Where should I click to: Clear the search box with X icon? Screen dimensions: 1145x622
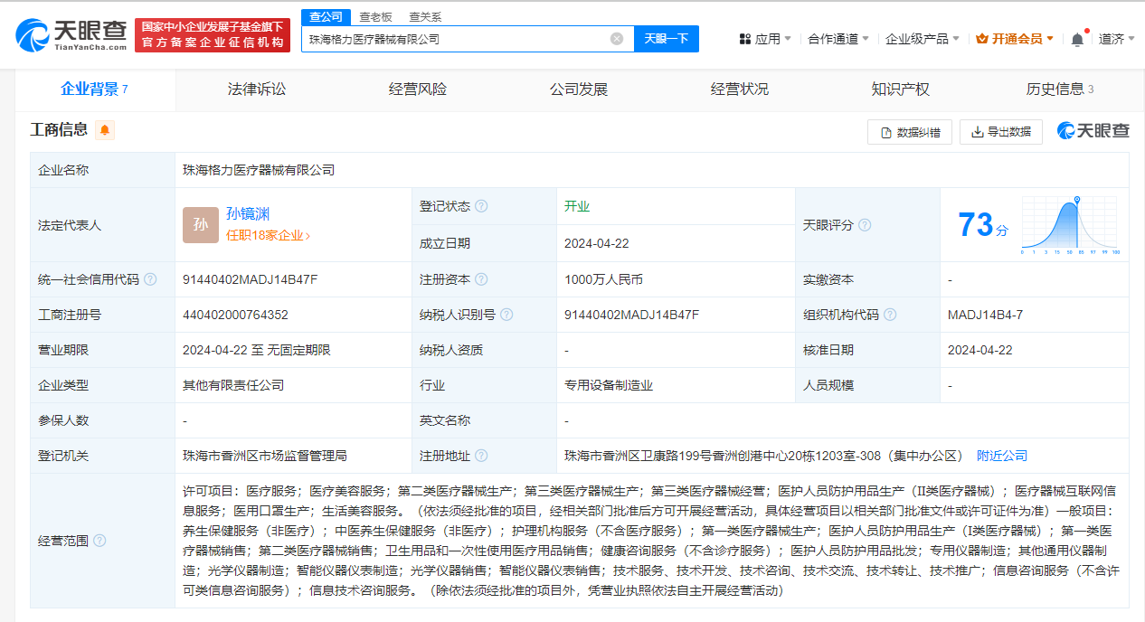click(617, 39)
